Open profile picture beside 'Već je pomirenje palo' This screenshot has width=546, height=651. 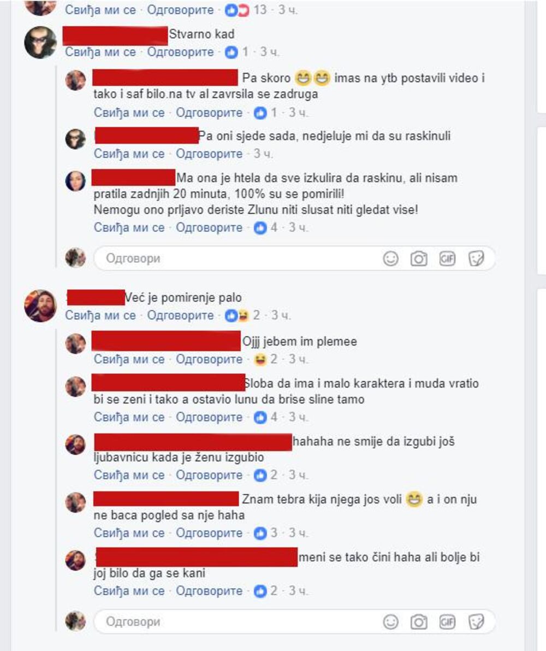coord(40,306)
